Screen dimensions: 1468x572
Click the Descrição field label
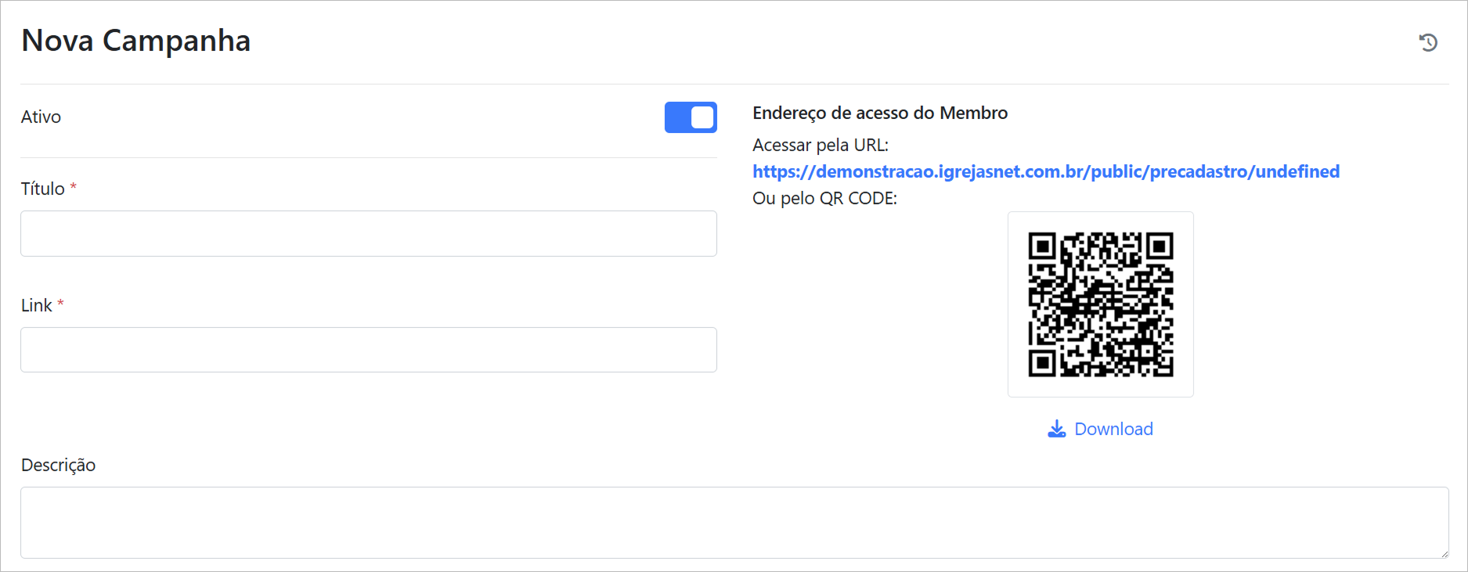[58, 465]
